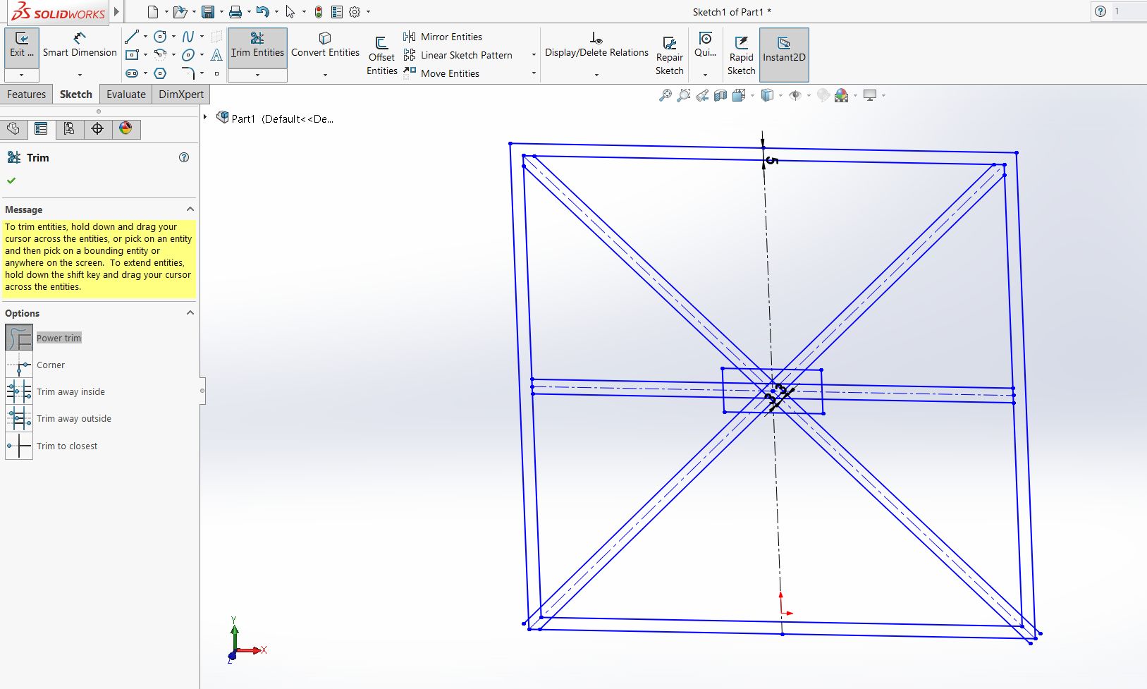Select the Sketch Fillet tool

(x=188, y=73)
